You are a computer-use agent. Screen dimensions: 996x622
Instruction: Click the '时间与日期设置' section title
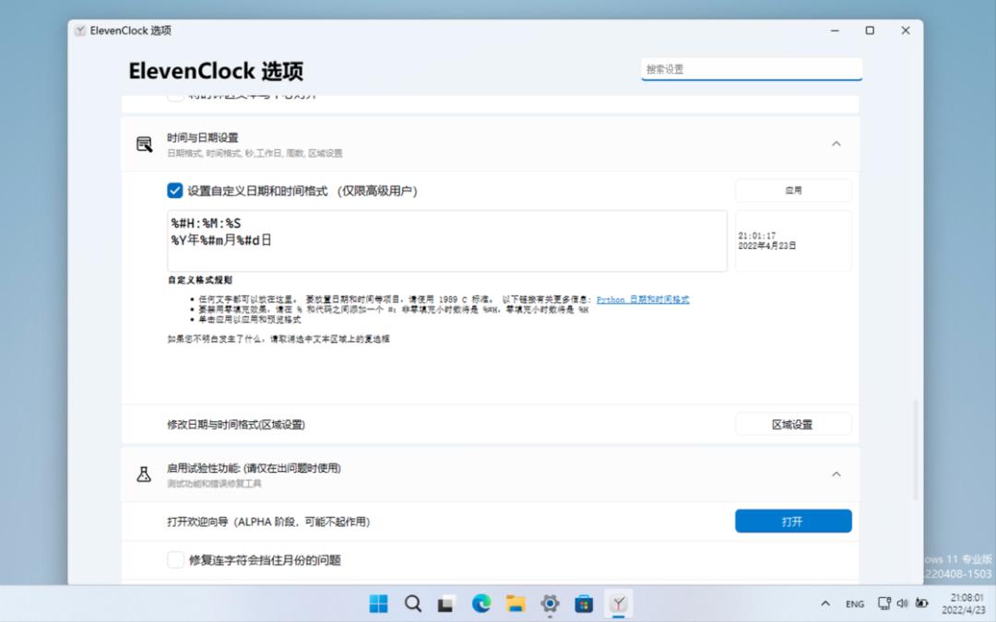203,137
